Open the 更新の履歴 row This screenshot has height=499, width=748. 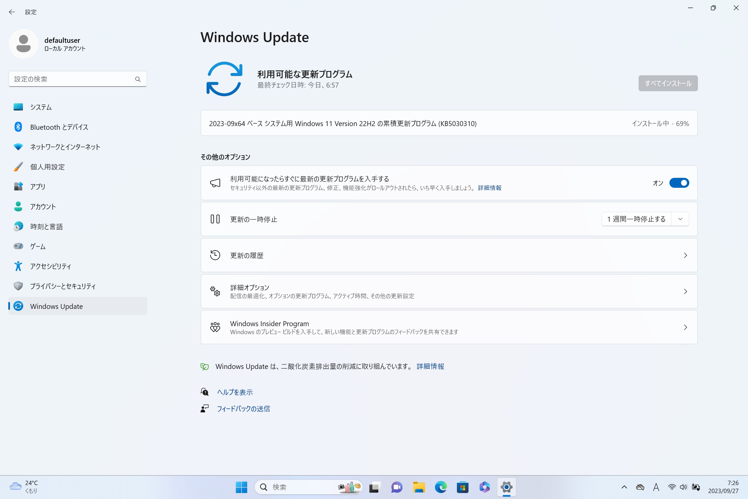tap(449, 255)
